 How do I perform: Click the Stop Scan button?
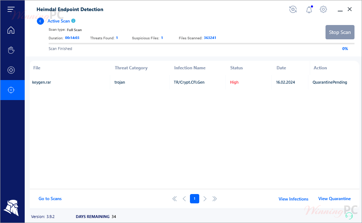pyautogui.click(x=340, y=32)
